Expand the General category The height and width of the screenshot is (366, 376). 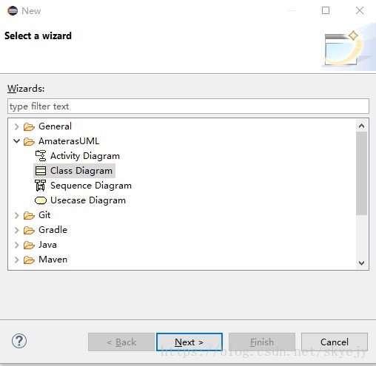(x=16, y=126)
